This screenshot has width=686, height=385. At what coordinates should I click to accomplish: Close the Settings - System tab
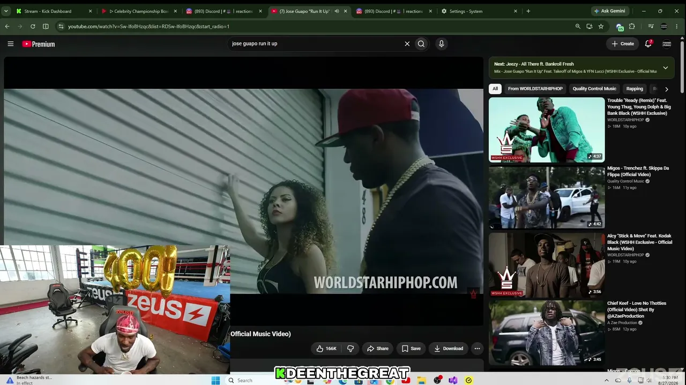[516, 11]
